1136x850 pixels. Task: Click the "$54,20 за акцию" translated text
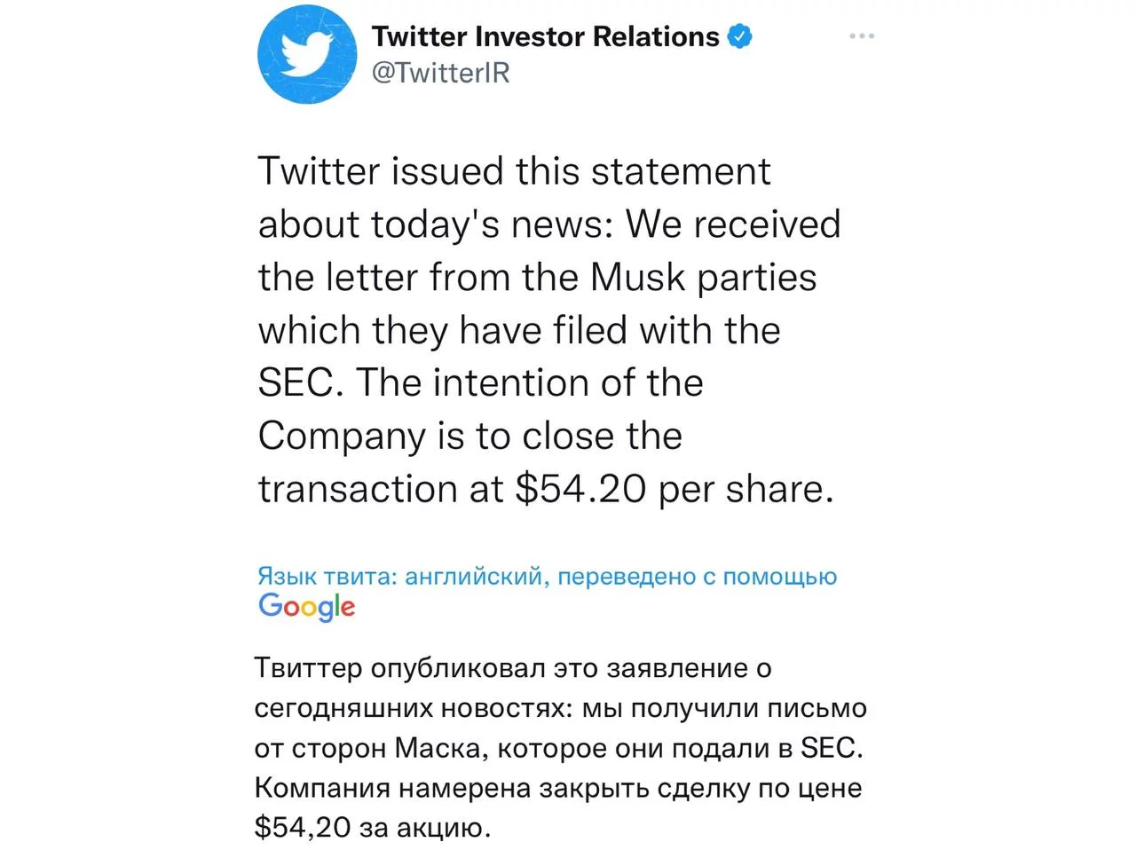(372, 828)
